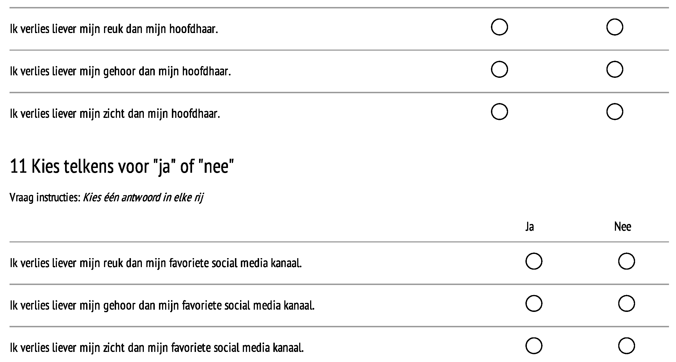676x362 pixels.
Task: Click the "Ja" column header
Action: tap(529, 226)
